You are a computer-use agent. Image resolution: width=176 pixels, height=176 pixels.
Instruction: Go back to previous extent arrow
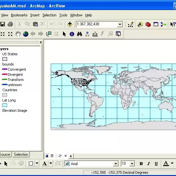tap(33, 34)
